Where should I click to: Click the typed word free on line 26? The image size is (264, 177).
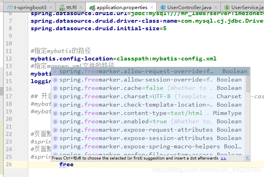point(66,164)
